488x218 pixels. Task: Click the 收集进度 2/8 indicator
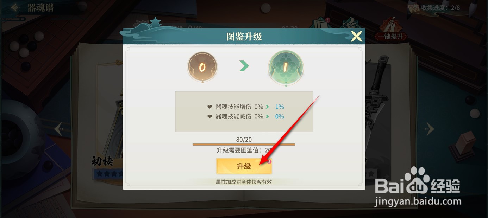click(440, 7)
